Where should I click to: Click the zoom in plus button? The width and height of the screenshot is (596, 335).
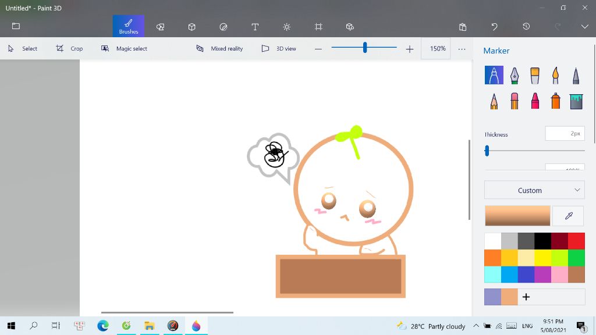(409, 49)
